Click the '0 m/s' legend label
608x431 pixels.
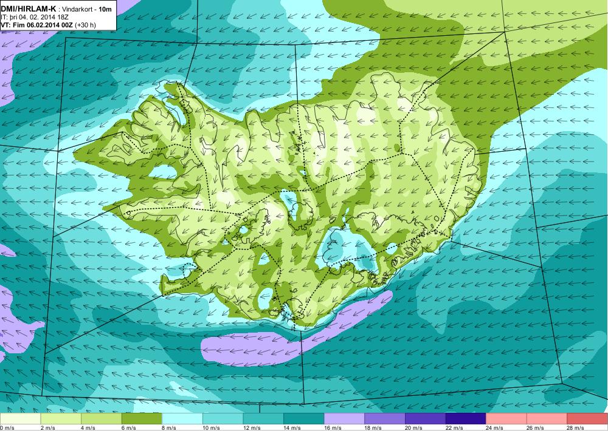tap(7, 428)
